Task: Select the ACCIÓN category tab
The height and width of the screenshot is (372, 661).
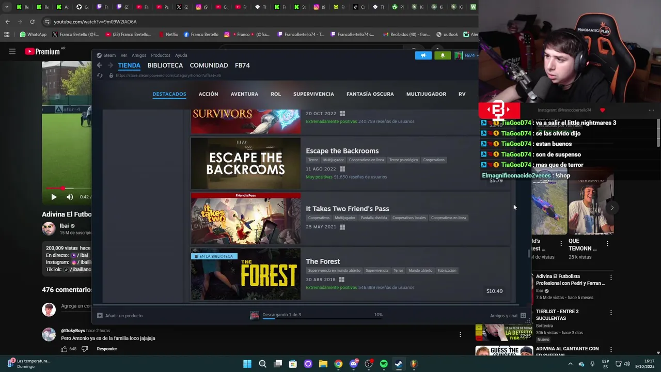Action: (209, 94)
